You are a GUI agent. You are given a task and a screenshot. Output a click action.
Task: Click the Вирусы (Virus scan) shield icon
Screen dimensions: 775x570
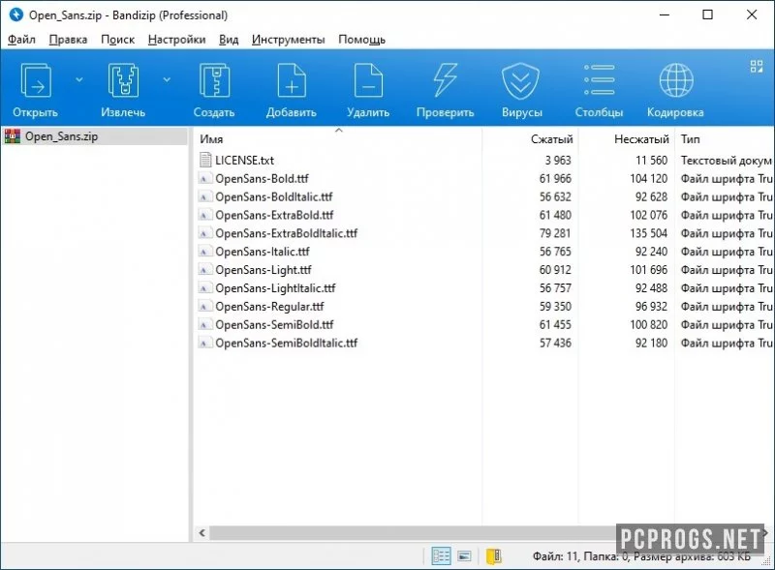pos(521,80)
